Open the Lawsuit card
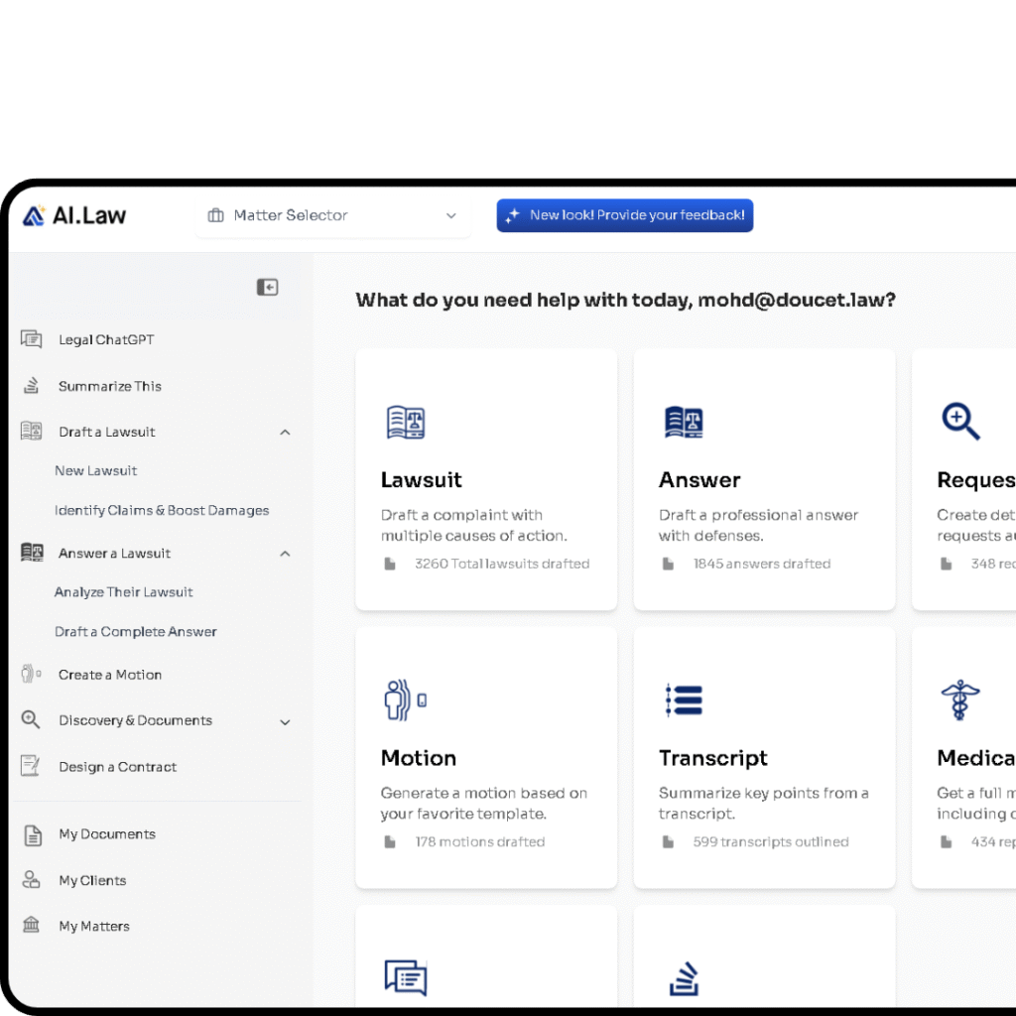The height and width of the screenshot is (1016, 1016). (486, 479)
